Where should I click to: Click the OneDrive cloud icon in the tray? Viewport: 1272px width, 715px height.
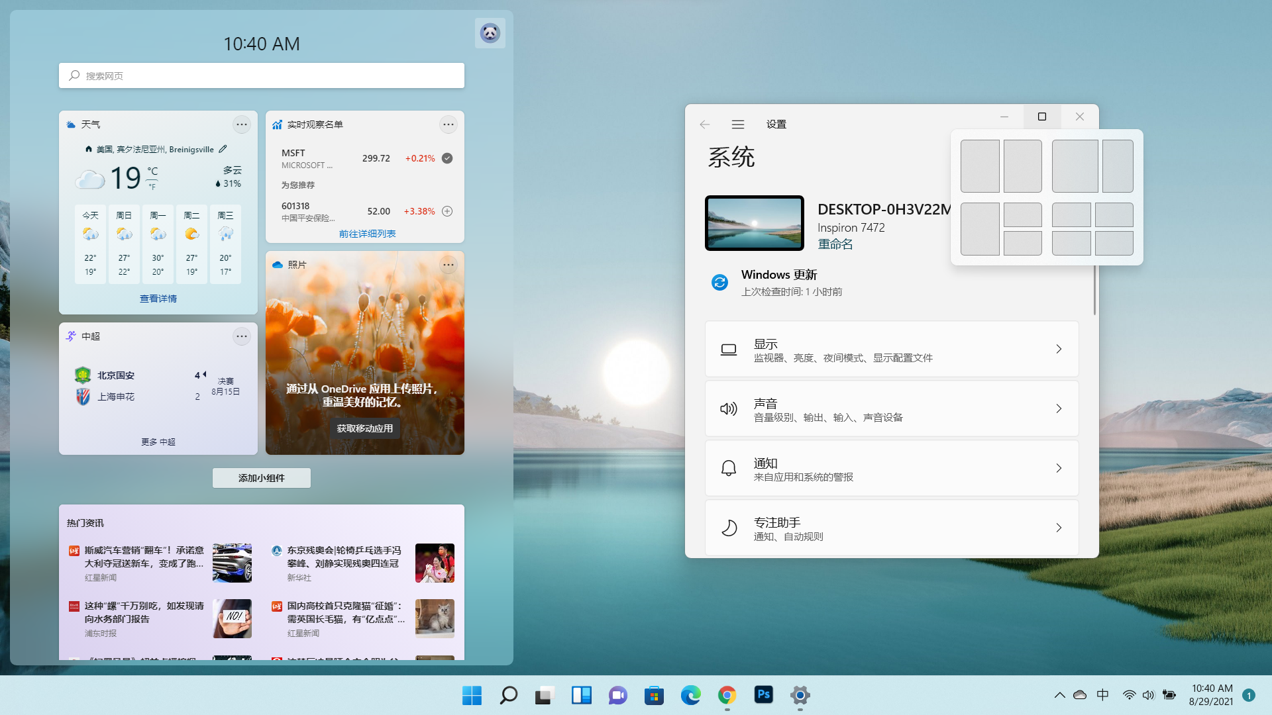1080,695
